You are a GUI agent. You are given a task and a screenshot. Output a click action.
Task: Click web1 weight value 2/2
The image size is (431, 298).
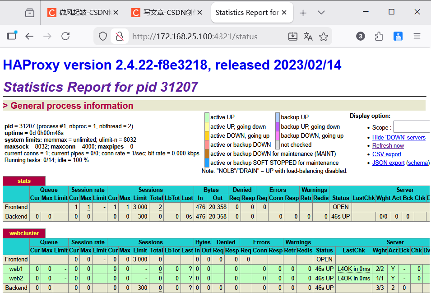[x=380, y=269]
